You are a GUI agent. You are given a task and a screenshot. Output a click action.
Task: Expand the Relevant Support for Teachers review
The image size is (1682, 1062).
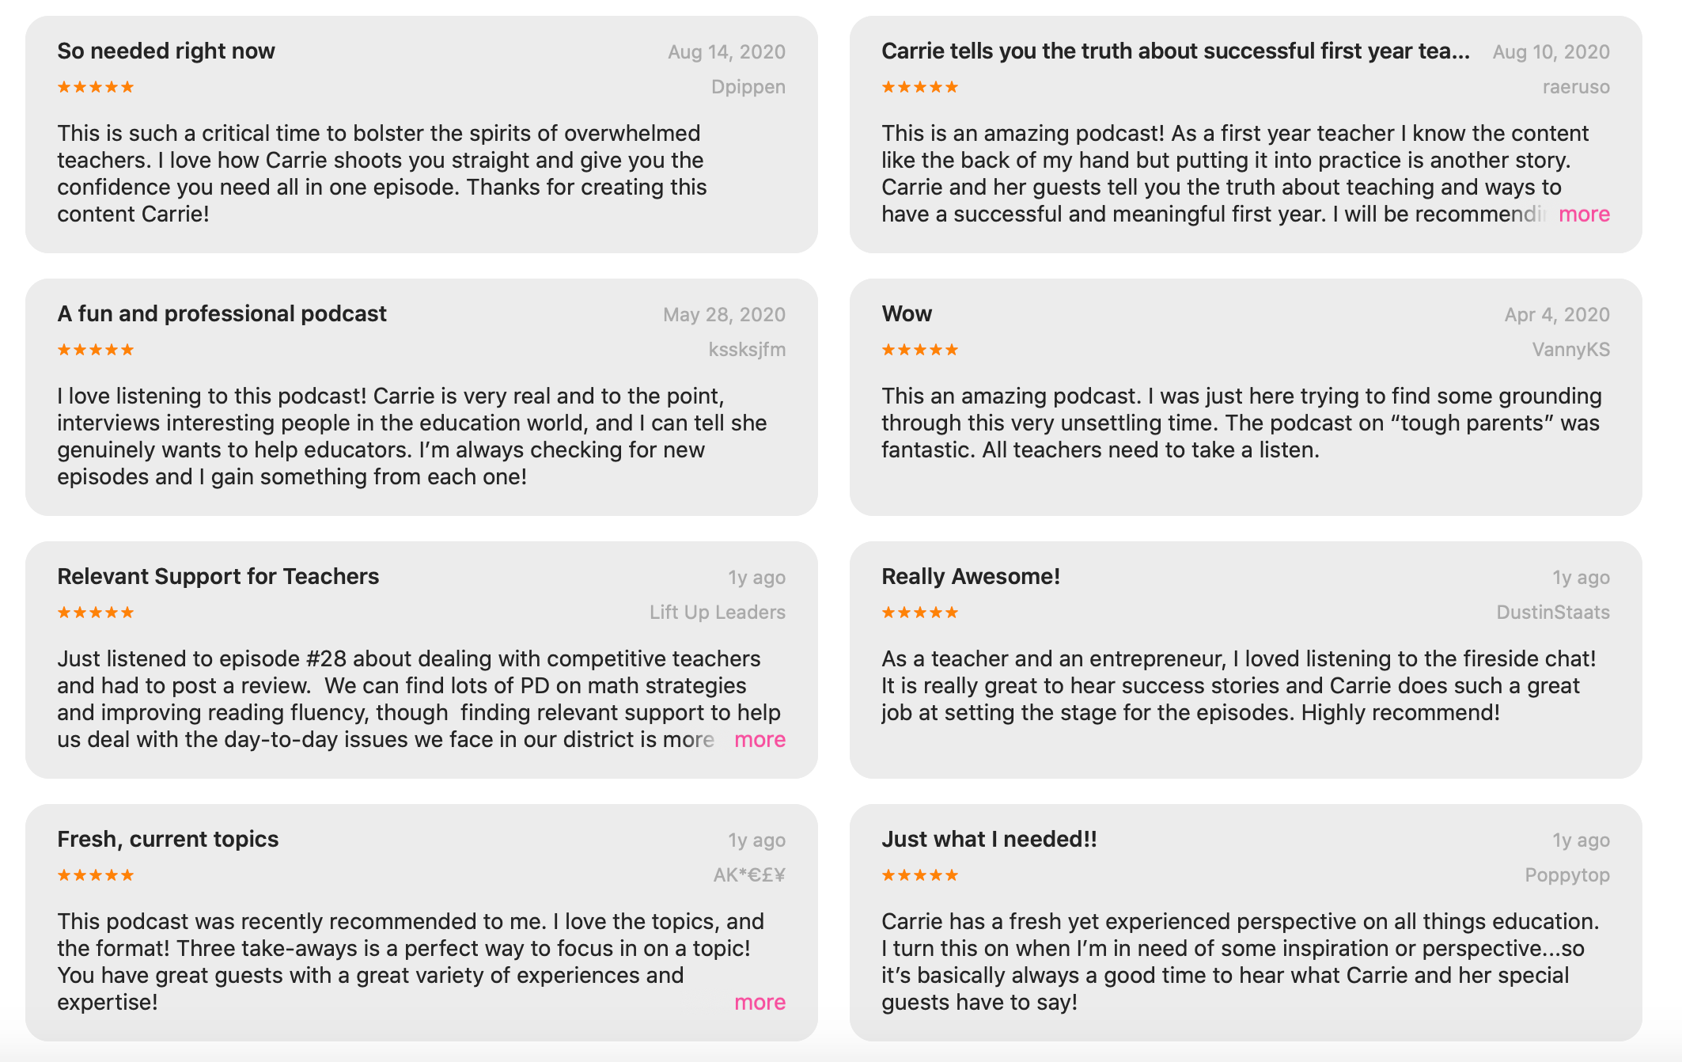click(x=760, y=739)
